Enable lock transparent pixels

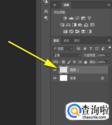coord(63,62)
